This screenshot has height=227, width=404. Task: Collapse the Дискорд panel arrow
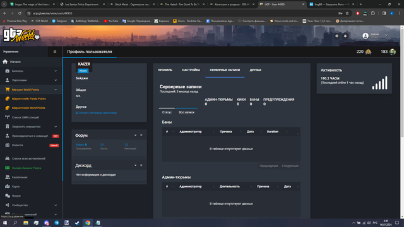(x=135, y=165)
